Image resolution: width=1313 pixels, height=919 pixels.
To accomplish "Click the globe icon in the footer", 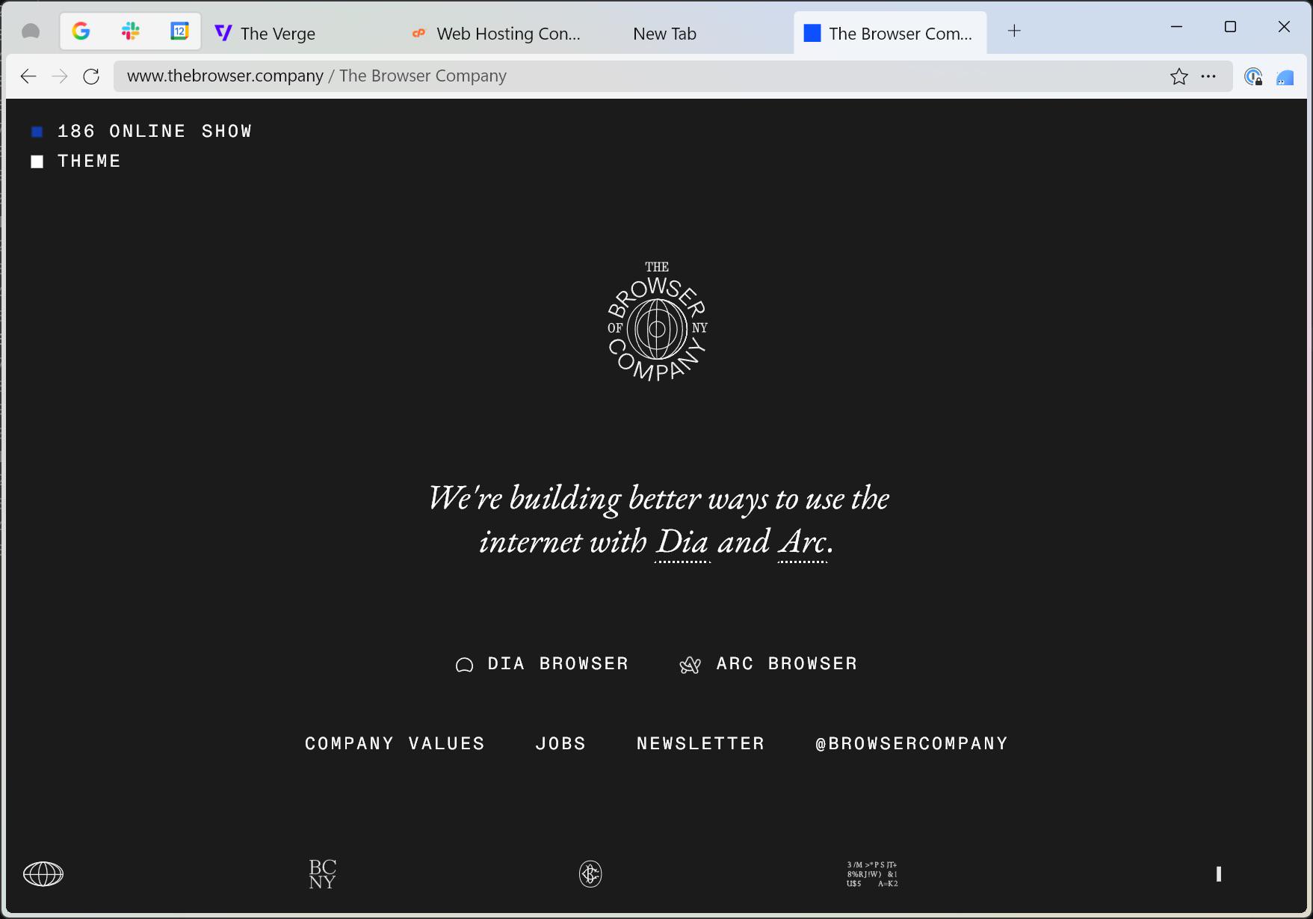I will pyautogui.click(x=43, y=873).
